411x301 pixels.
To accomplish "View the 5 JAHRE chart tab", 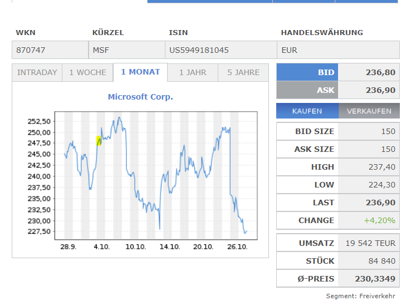I will click(x=243, y=72).
